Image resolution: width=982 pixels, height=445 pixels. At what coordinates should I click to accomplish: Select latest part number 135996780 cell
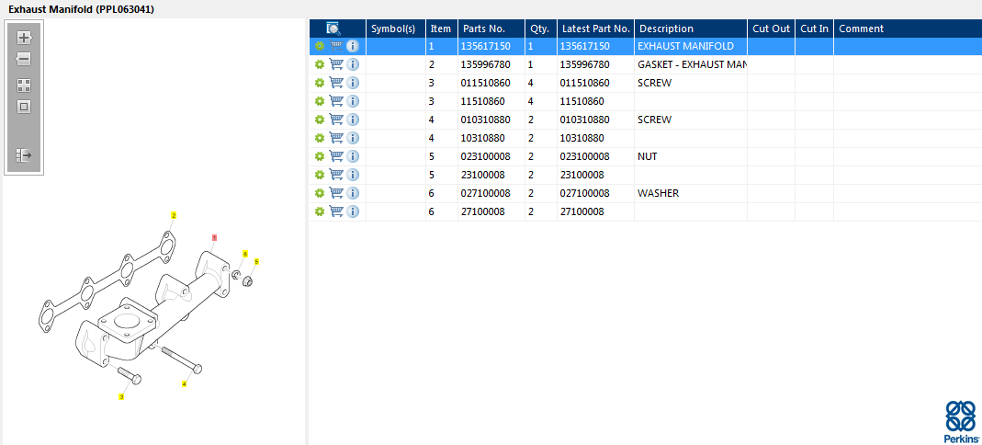pyautogui.click(x=595, y=64)
